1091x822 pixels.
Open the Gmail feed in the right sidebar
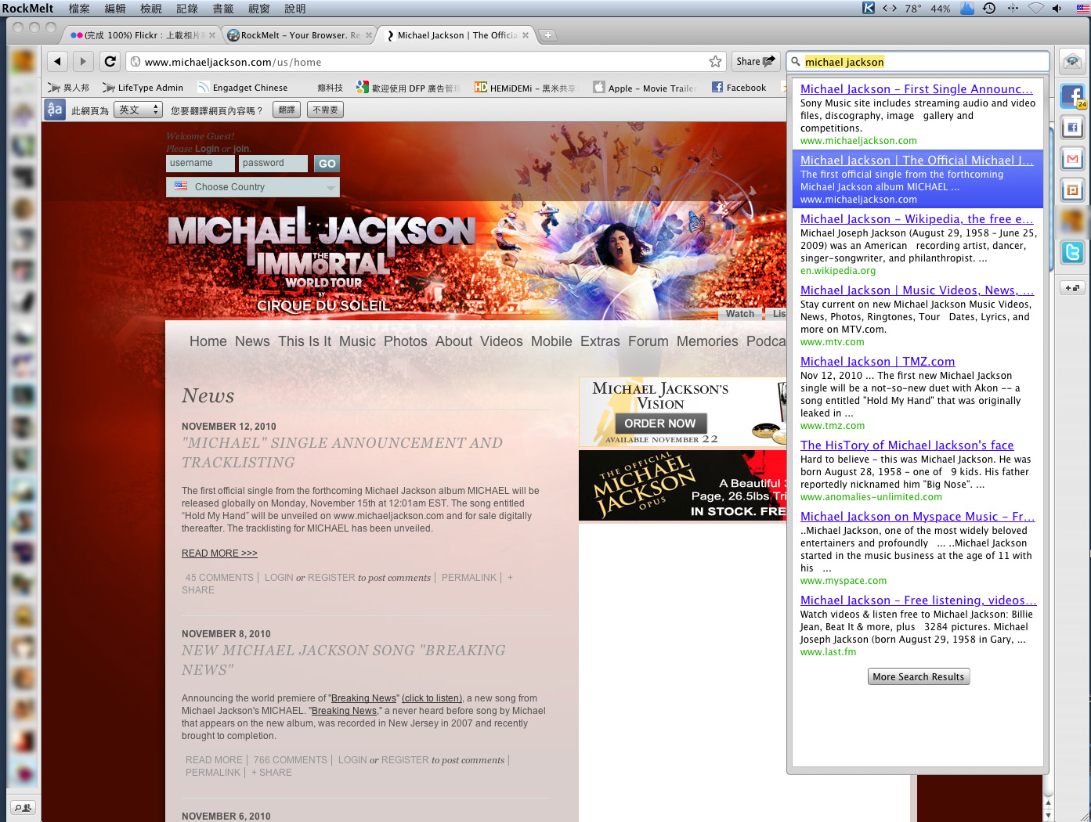pyautogui.click(x=1072, y=159)
